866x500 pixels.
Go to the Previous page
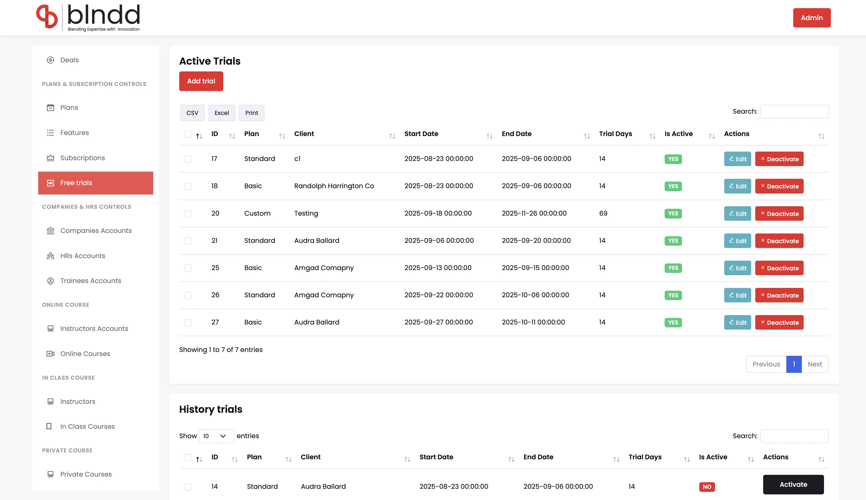point(766,364)
